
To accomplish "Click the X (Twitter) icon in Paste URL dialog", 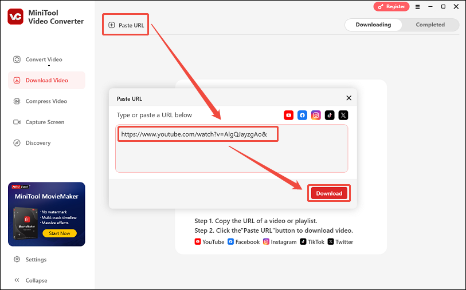I will 343,115.
